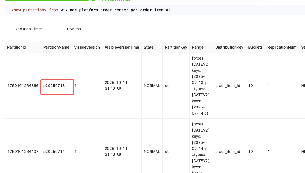The image size is (305, 173).
Task: Click the 1056 ms execution time value
Action: point(73,29)
